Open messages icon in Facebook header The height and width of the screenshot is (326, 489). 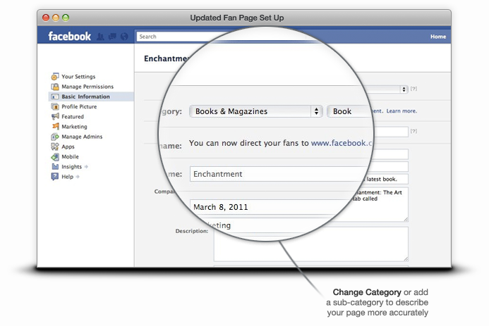112,37
